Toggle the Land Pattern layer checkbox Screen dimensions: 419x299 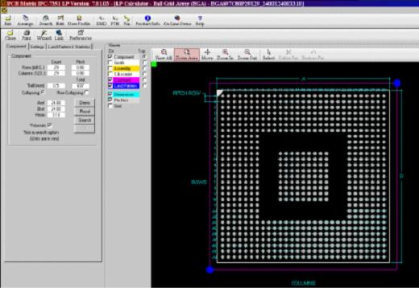pyautogui.click(x=110, y=86)
